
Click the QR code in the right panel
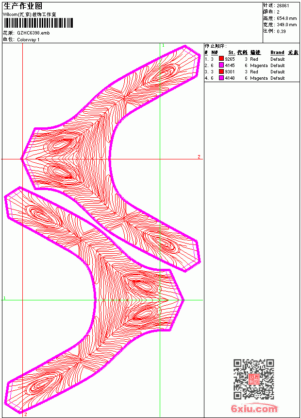(253, 379)
